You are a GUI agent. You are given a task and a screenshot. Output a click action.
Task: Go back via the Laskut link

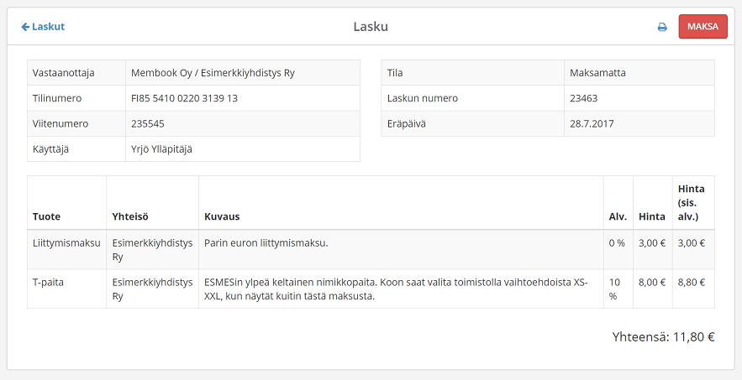(43, 27)
